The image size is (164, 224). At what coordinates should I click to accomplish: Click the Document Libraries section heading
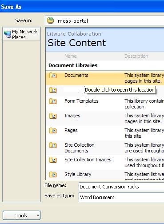[73, 65]
